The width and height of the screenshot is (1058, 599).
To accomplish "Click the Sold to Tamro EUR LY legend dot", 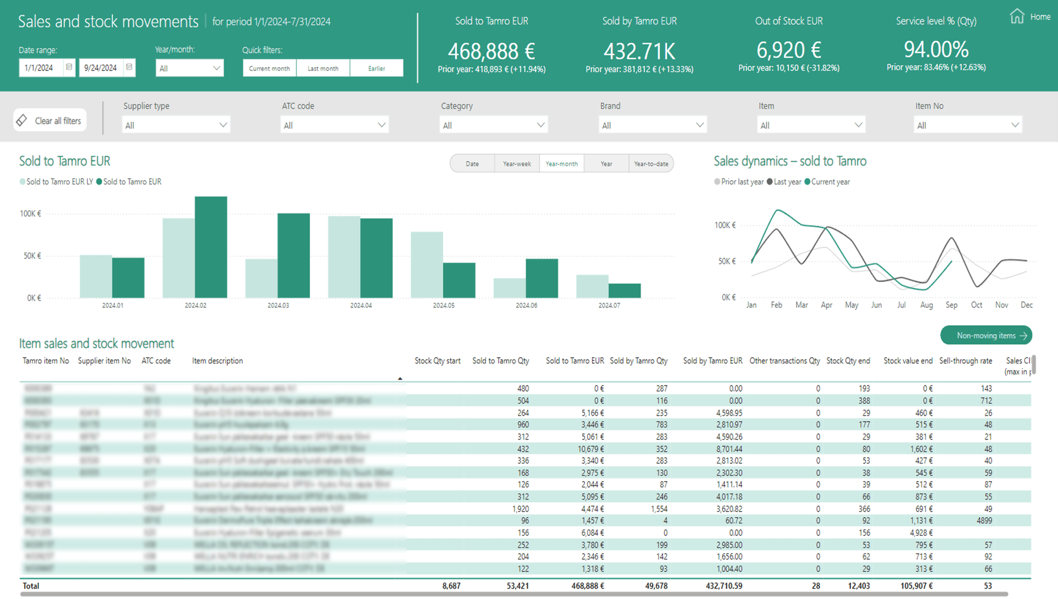I will [x=22, y=182].
